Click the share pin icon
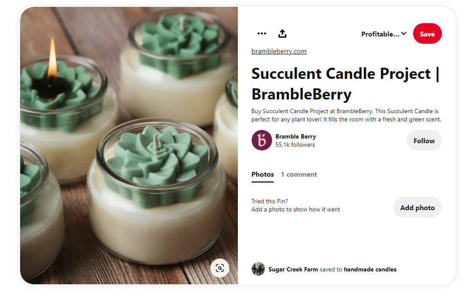The height and width of the screenshot is (298, 474). pyautogui.click(x=282, y=33)
